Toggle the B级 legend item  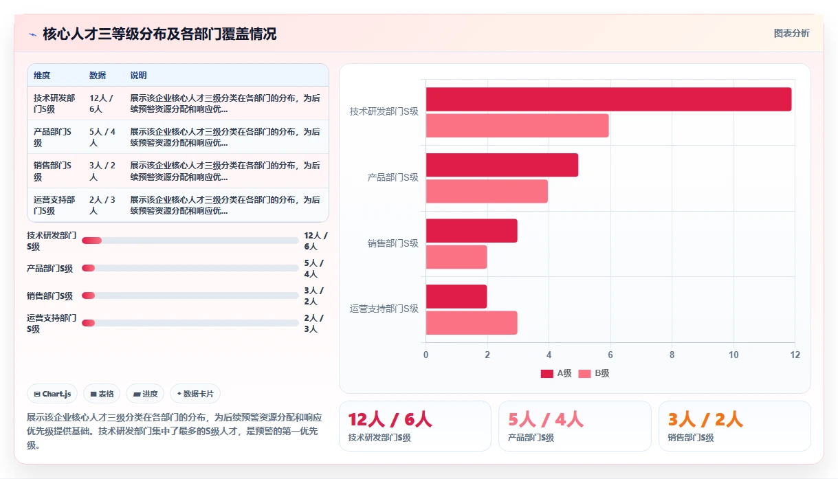pyautogui.click(x=594, y=373)
